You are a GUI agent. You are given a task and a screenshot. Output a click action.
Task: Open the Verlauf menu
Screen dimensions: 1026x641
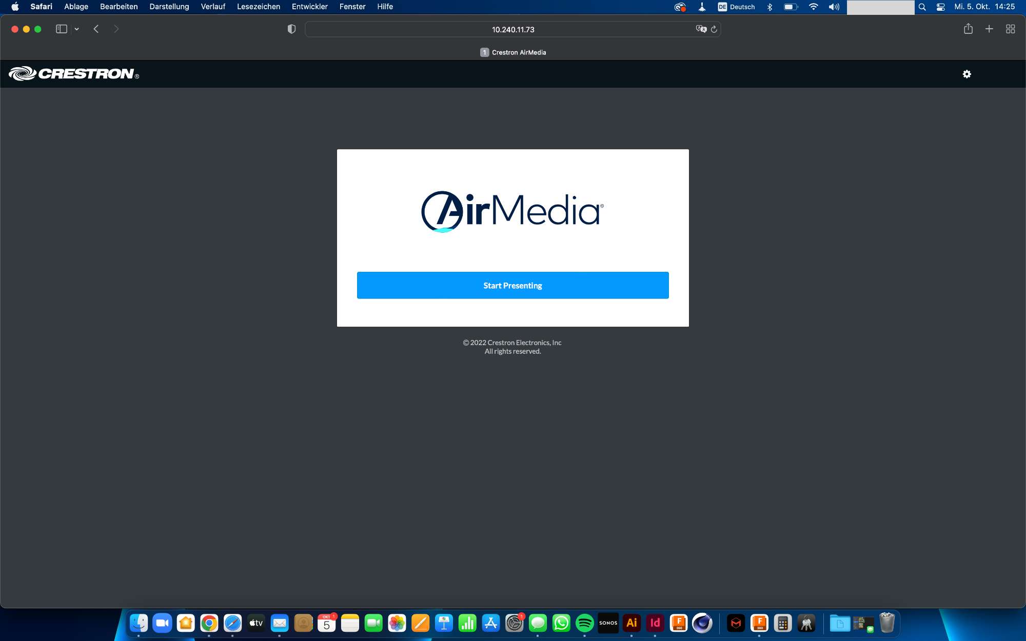coord(213,7)
